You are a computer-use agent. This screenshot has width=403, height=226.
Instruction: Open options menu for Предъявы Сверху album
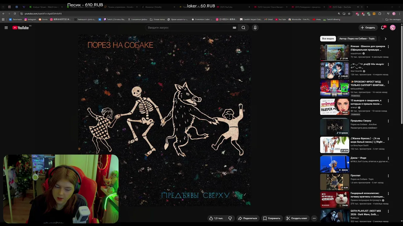tap(388, 121)
